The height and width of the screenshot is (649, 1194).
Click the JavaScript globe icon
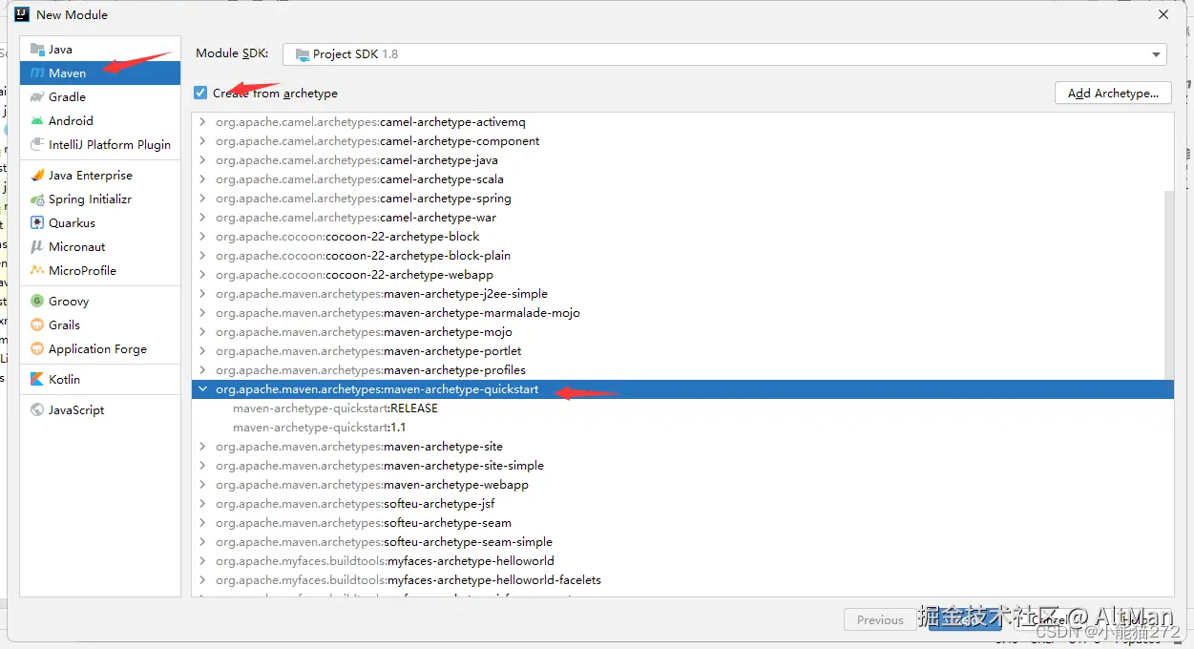point(37,410)
